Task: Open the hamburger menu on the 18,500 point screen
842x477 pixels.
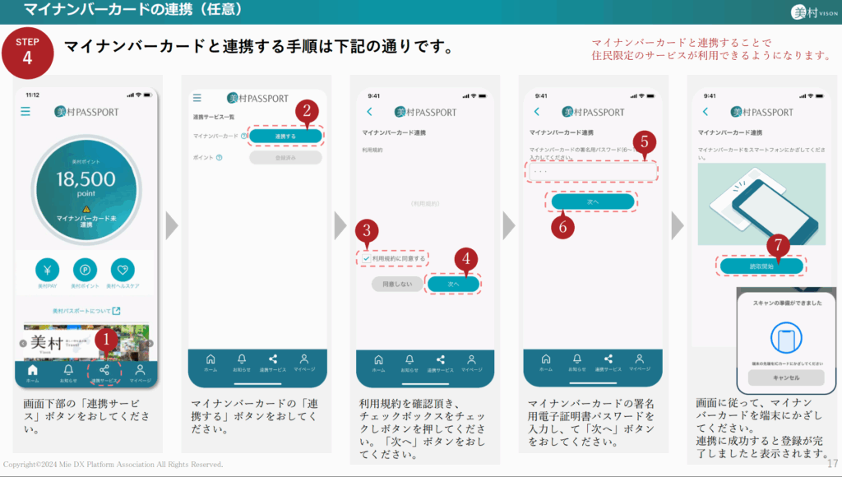Action: coord(25,112)
